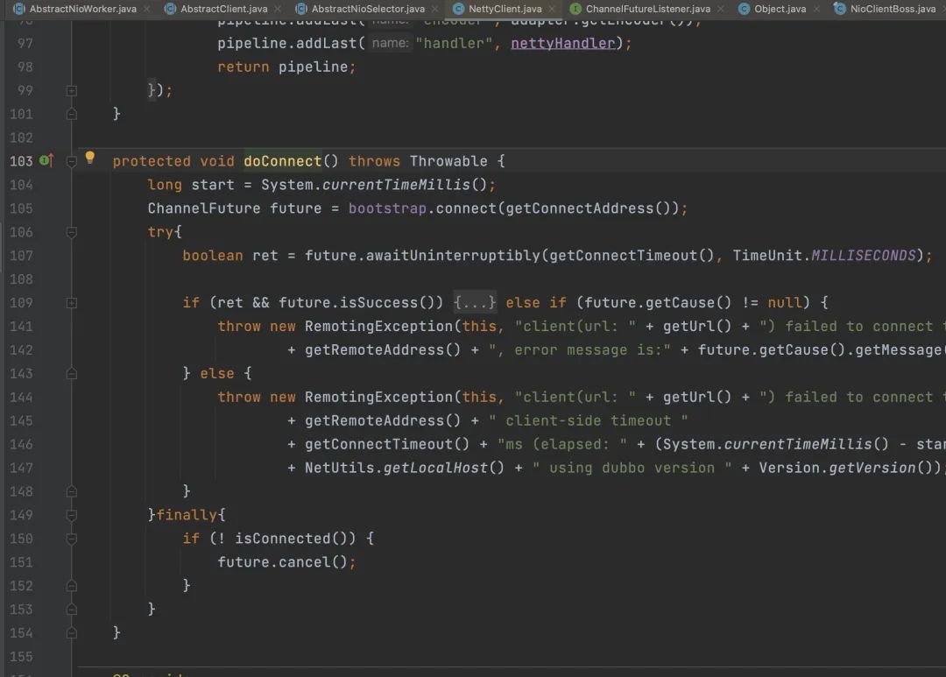The width and height of the screenshot is (946, 677).
Task: Click the nettyHandler reference link
Action: [563, 44]
